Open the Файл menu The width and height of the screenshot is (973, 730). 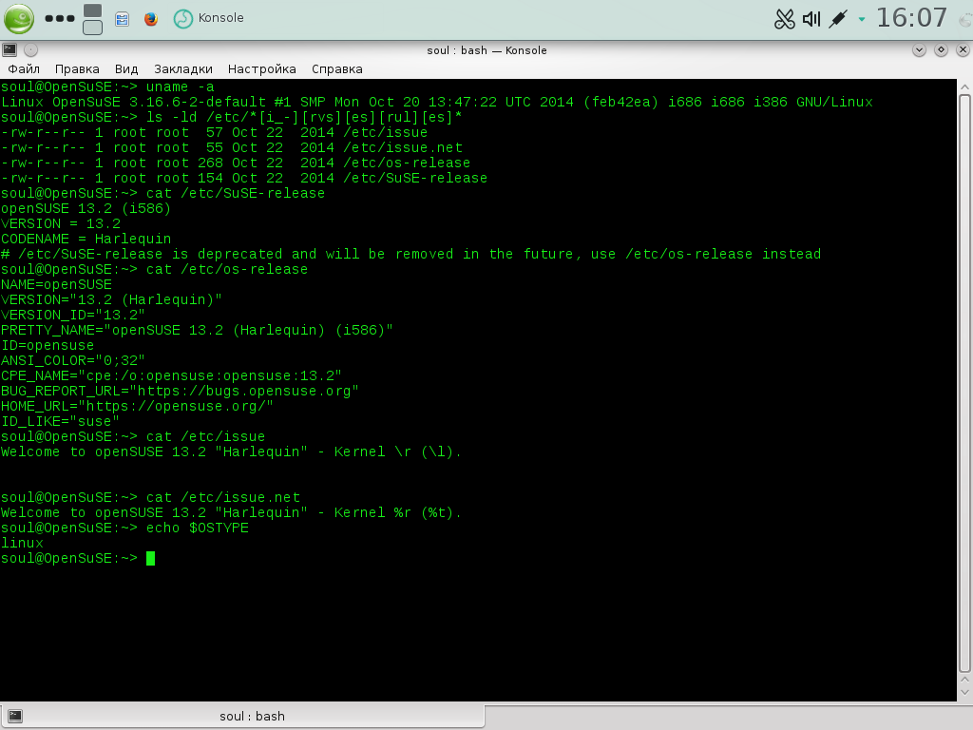click(x=24, y=68)
